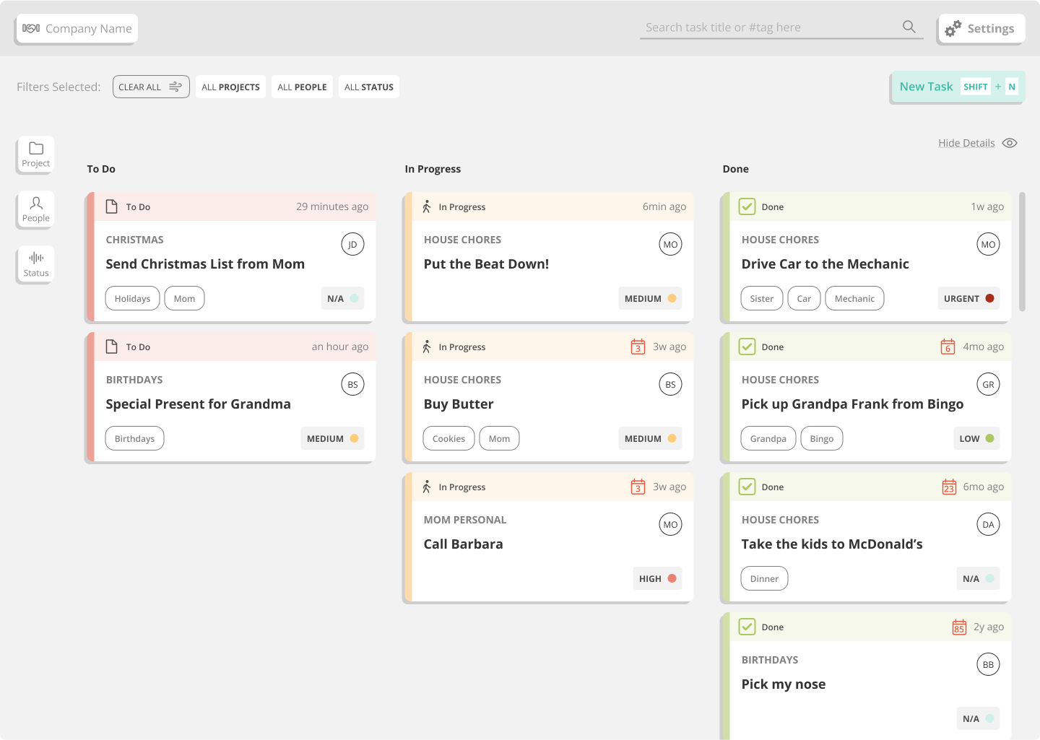Click calendar icon on Take the kids to McDonald's card
Viewport: 1040px width, 740px height.
click(x=949, y=487)
